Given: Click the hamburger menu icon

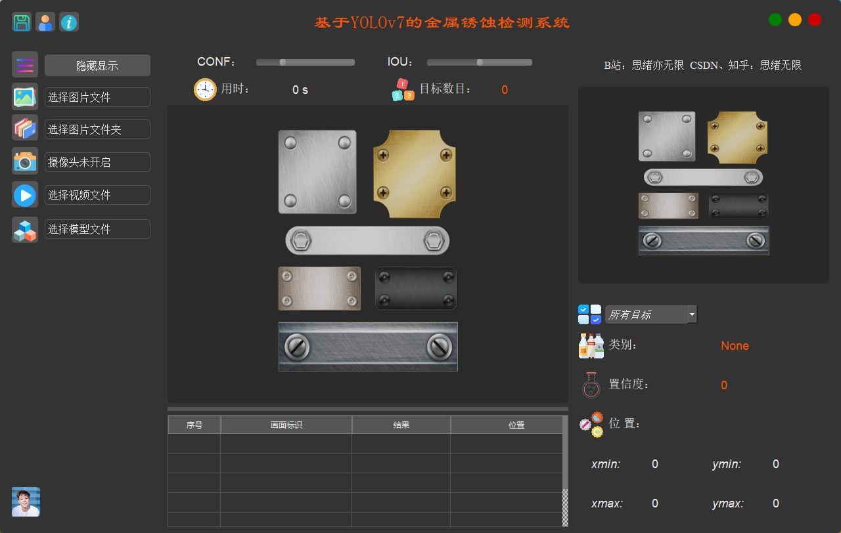Looking at the screenshot, I should tap(25, 65).
